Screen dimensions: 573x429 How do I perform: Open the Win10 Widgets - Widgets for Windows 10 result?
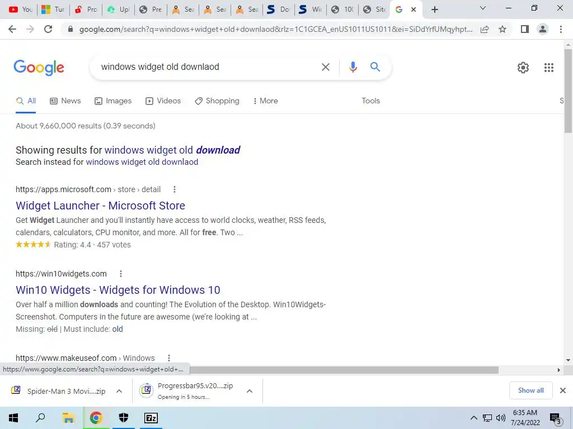coord(118,290)
